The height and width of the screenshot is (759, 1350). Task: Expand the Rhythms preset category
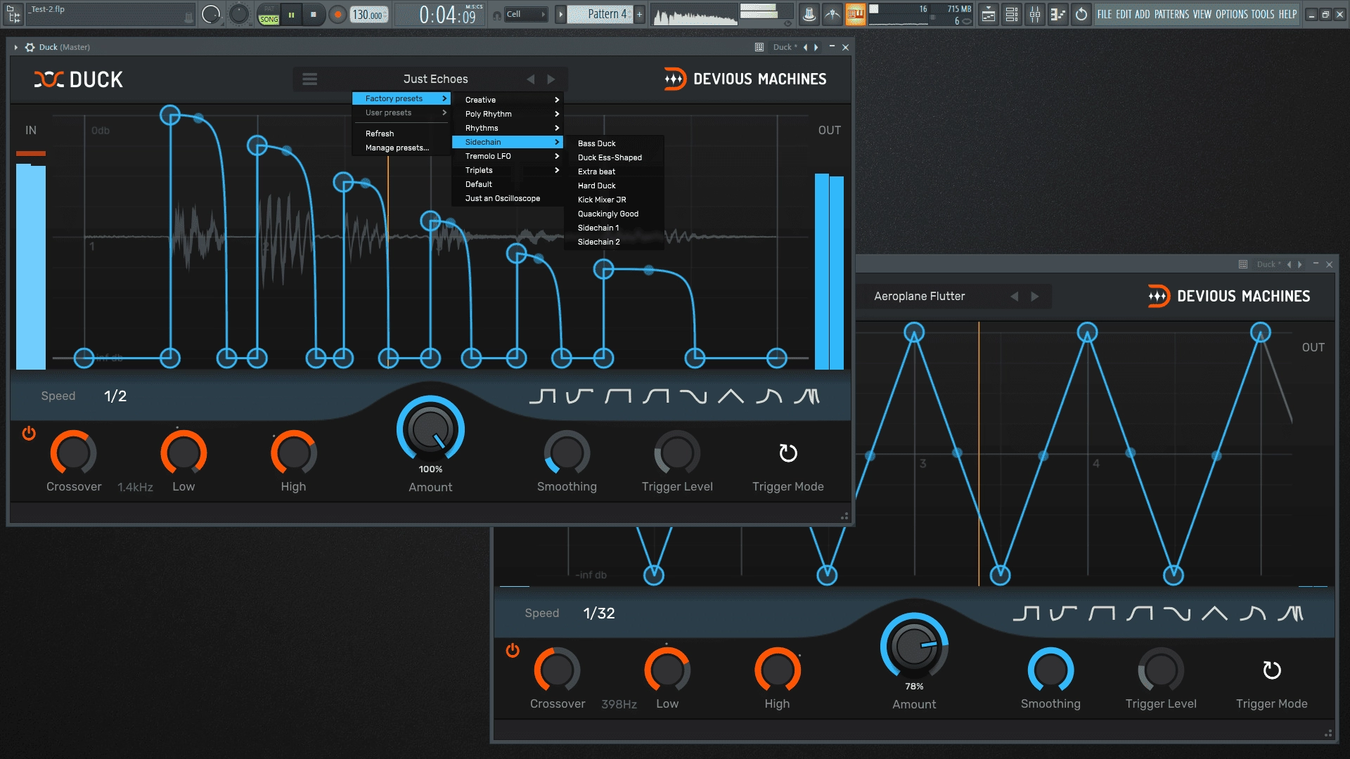coord(508,128)
